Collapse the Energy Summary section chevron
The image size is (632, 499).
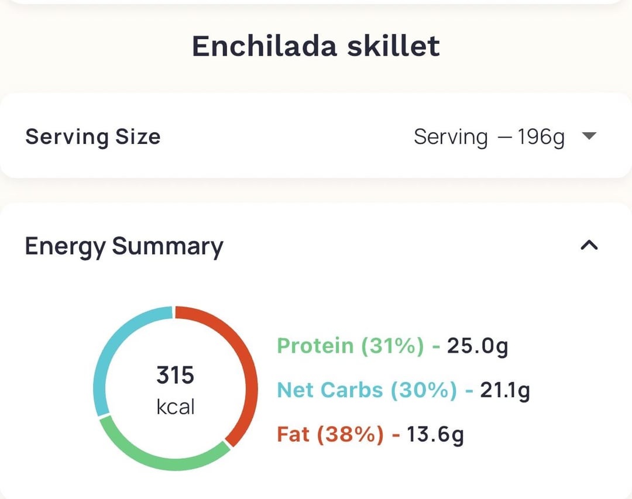click(589, 246)
